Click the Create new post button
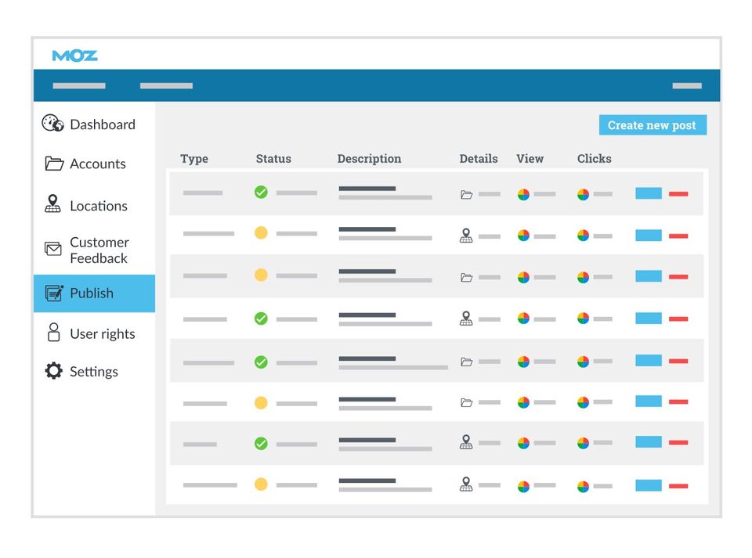Screen dimensions: 752x558 [653, 125]
